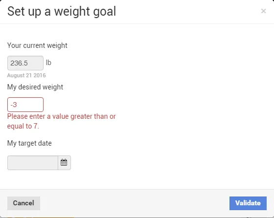Click the Validate button
The image size is (274, 218).
pos(248,203)
